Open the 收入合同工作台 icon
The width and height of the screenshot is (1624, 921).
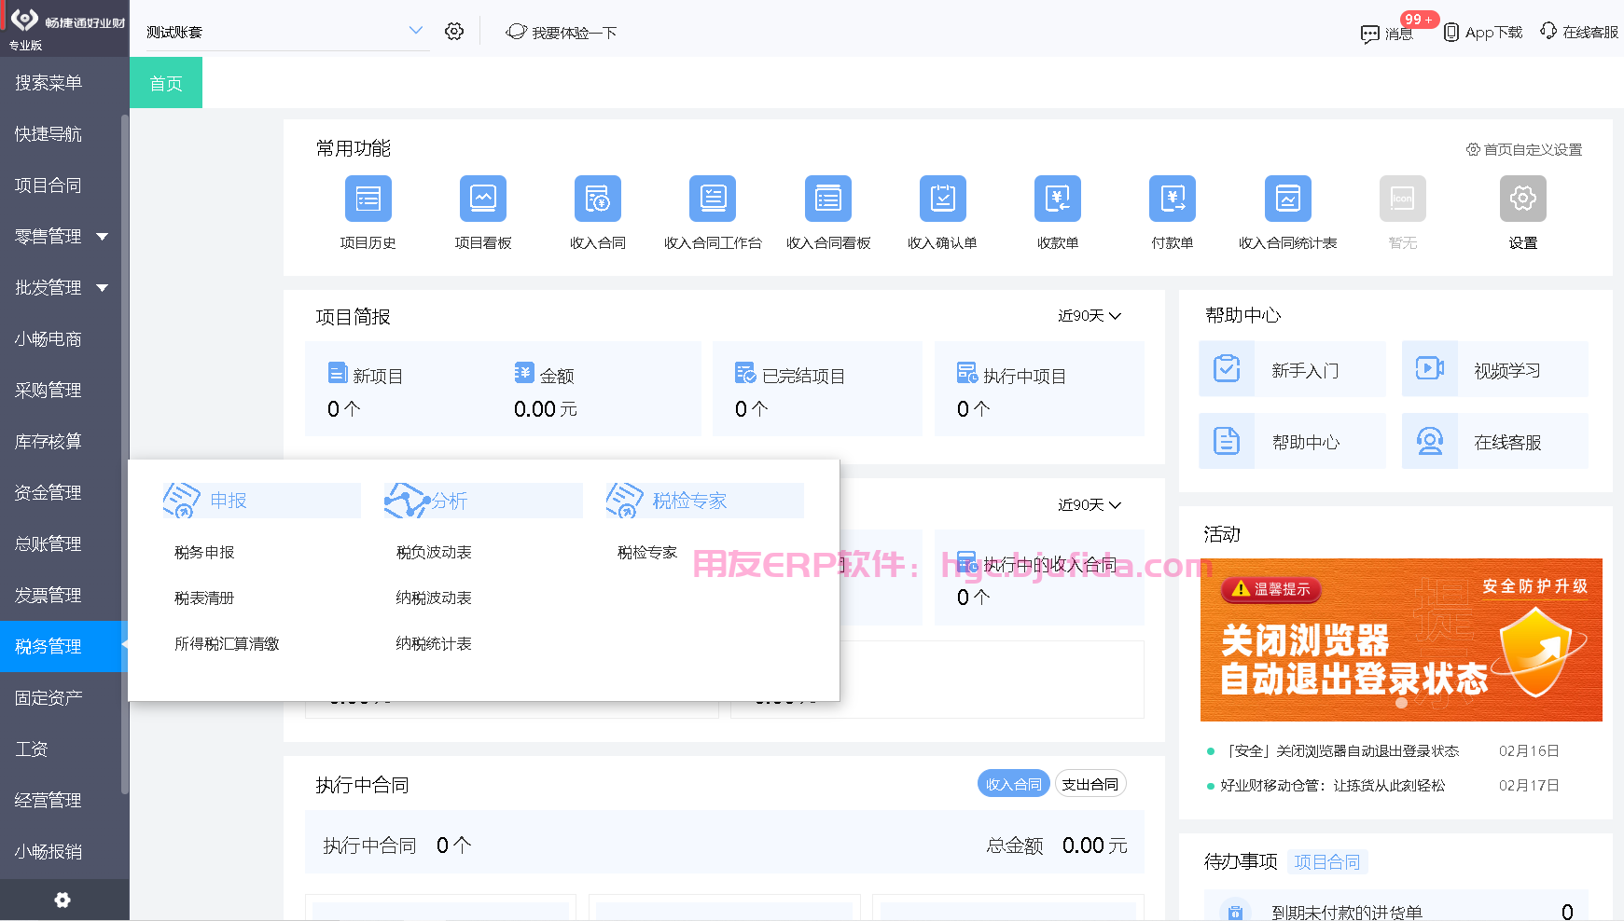[x=713, y=199]
